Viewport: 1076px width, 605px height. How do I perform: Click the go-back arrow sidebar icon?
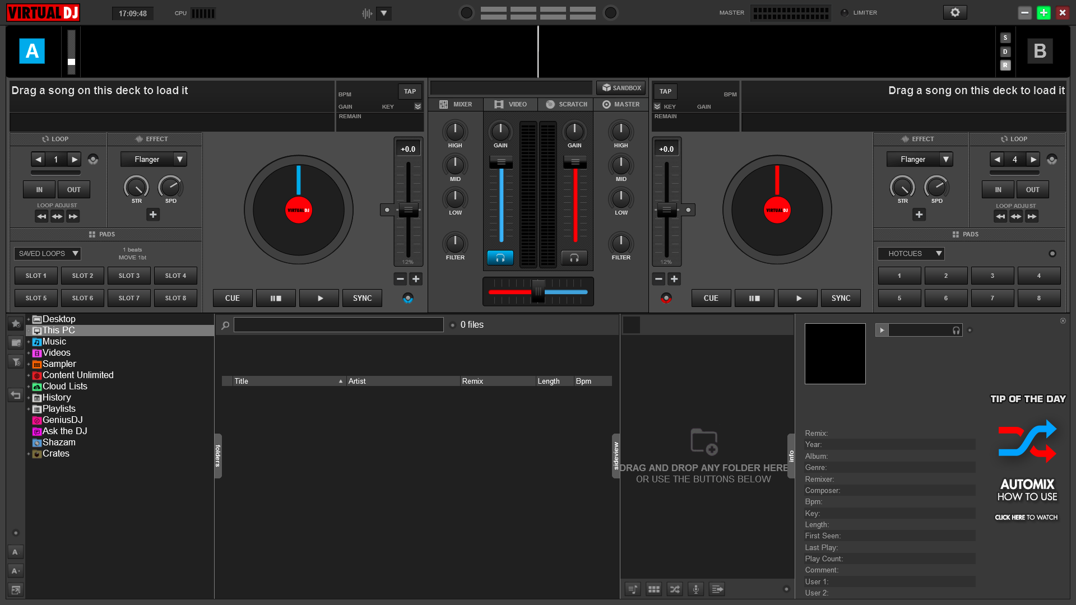16,395
